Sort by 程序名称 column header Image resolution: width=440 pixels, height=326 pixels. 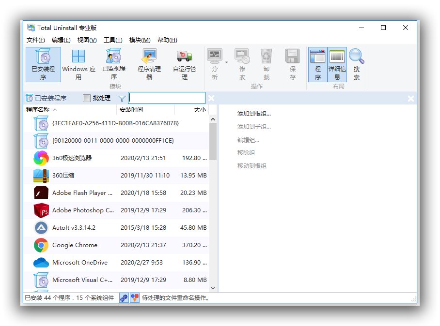click(70, 109)
